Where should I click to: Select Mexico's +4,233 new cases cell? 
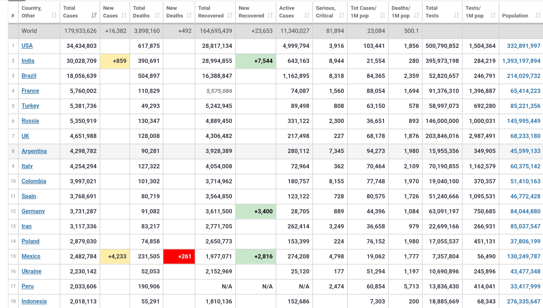coord(115,256)
